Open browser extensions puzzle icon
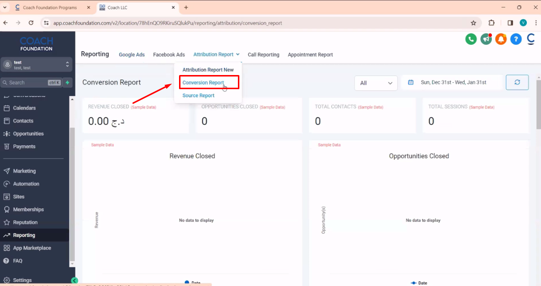Image resolution: width=541 pixels, height=286 pixels. pos(491,23)
